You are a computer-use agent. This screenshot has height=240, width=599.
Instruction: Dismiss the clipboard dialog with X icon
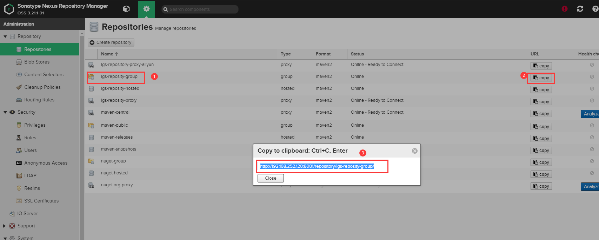pyautogui.click(x=415, y=151)
